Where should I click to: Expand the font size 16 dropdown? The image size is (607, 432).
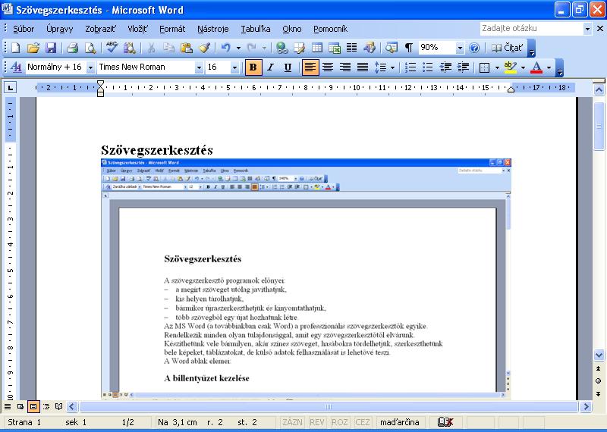point(234,67)
